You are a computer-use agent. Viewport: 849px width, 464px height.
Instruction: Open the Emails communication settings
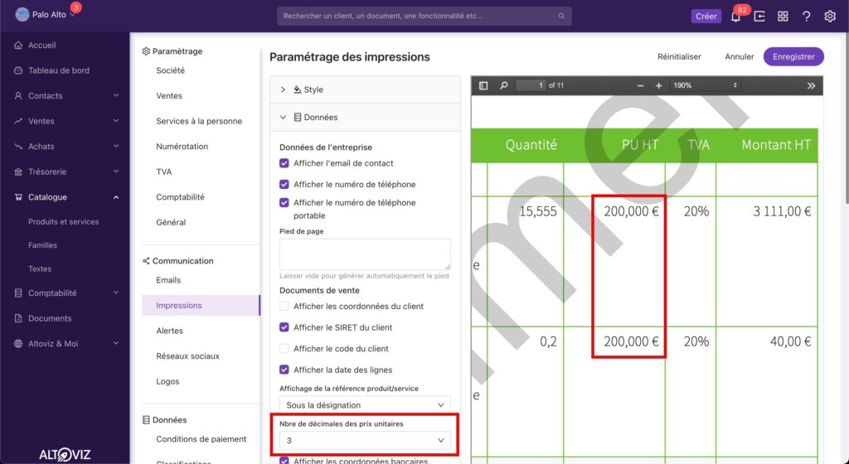click(168, 280)
